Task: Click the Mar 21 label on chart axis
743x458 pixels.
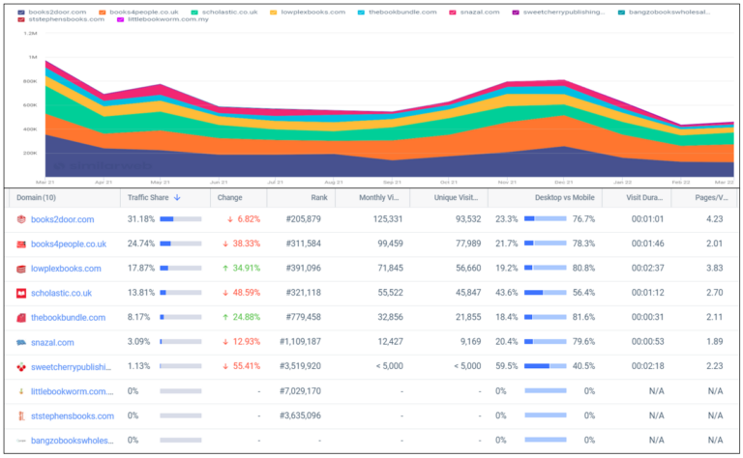Action: pyautogui.click(x=45, y=183)
